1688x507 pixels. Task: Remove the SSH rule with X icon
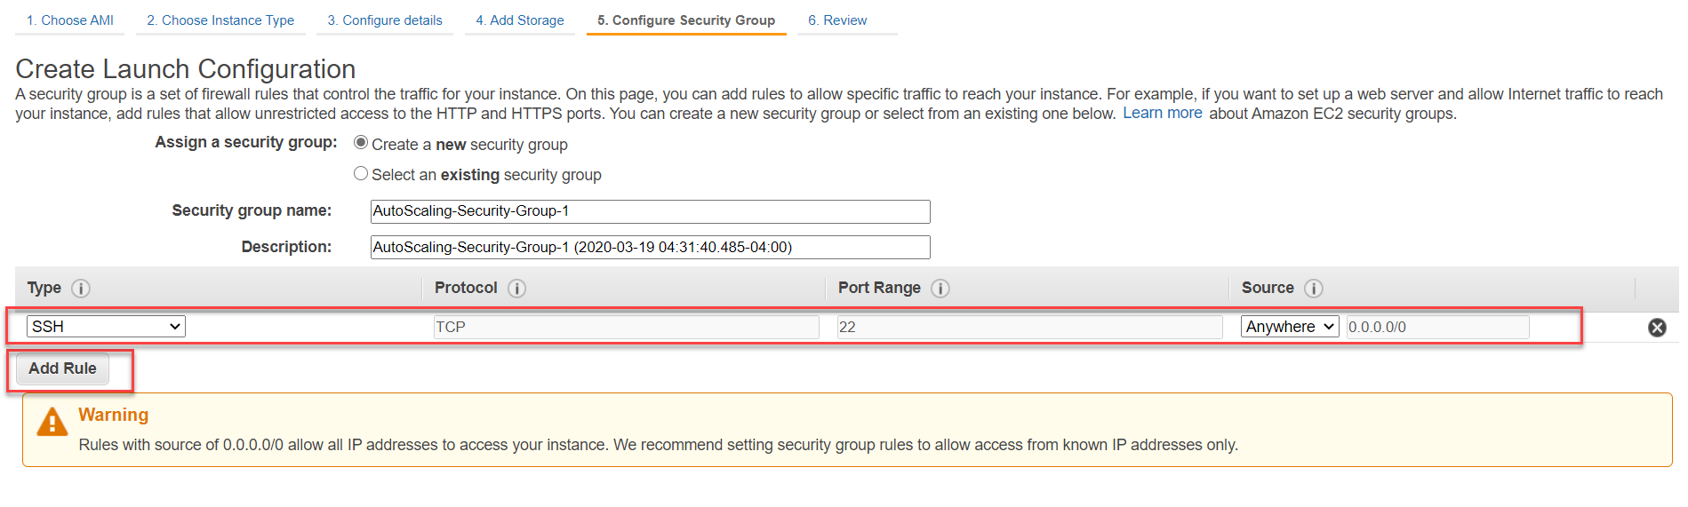1657,328
